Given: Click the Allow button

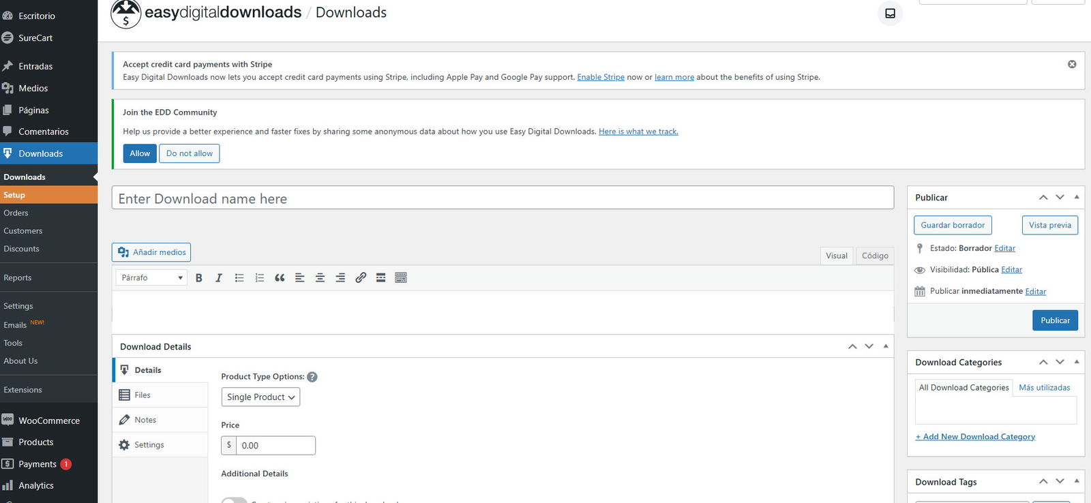Looking at the screenshot, I should pos(140,153).
